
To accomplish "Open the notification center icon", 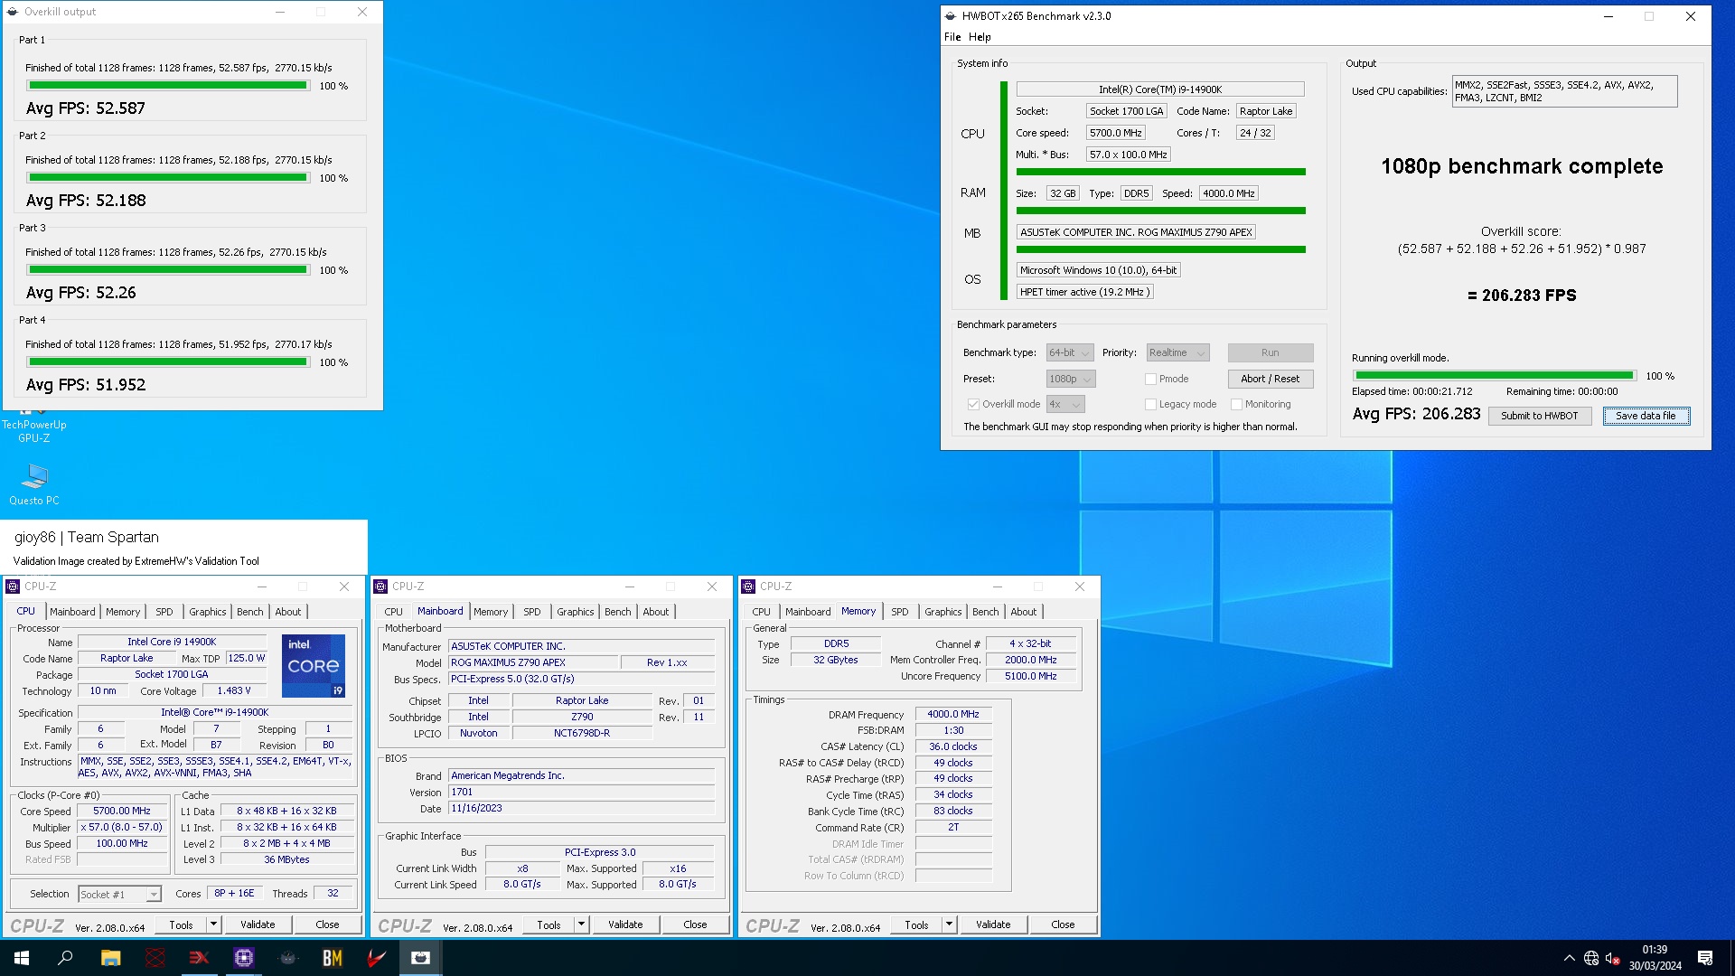I will click(x=1705, y=958).
